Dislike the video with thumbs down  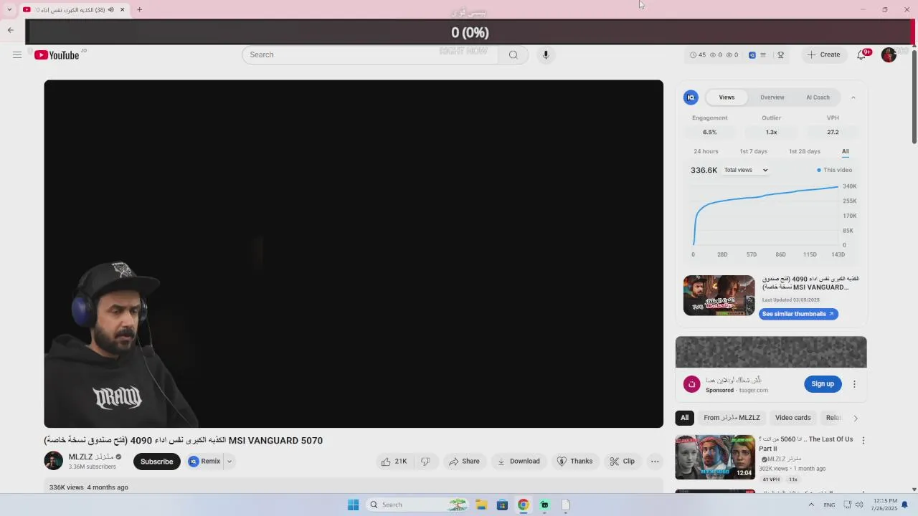pos(425,462)
